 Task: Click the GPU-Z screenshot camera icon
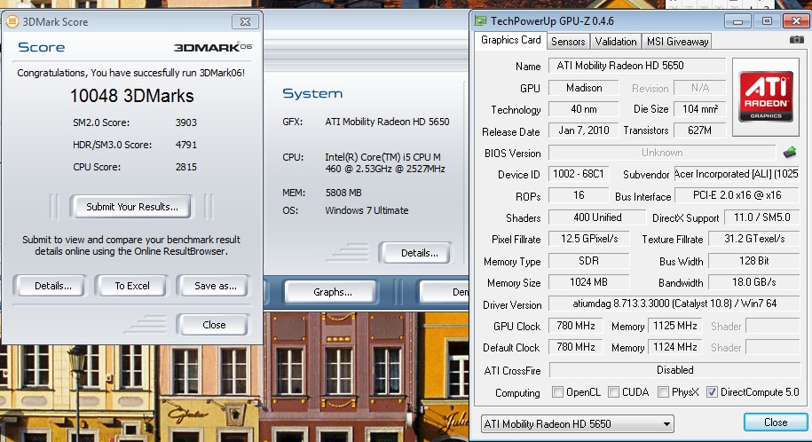pos(796,41)
